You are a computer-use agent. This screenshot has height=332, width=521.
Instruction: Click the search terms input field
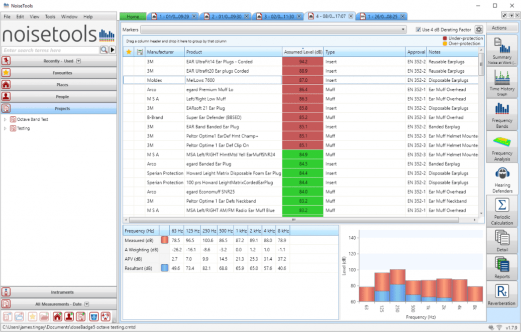tap(51, 50)
